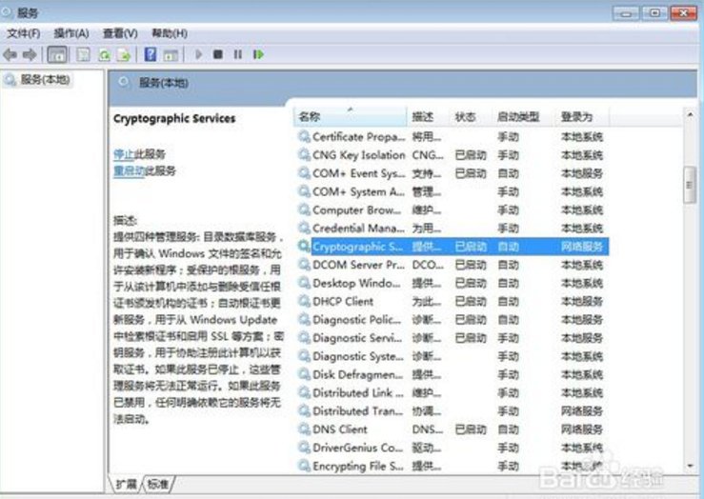Select the DCOM Server Pr... service row
This screenshot has width=704, height=499.
(x=453, y=265)
